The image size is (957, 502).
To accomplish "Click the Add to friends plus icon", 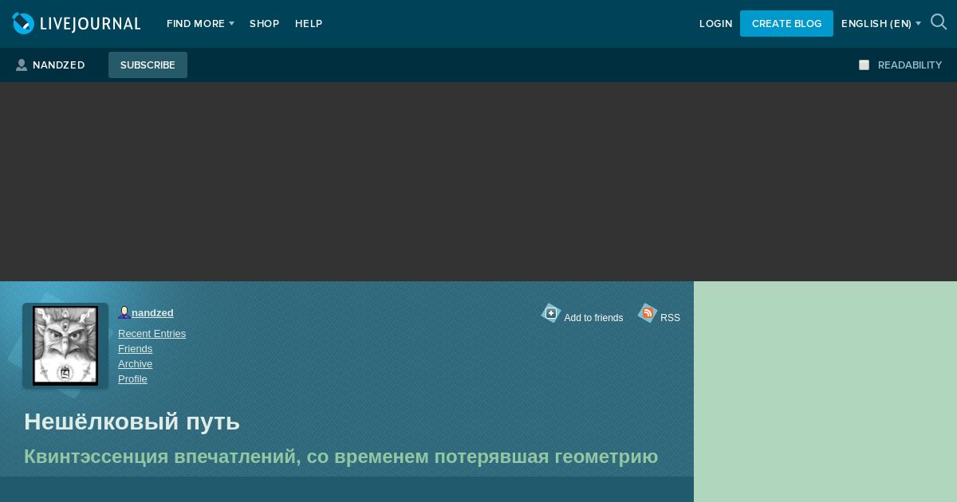I will (551, 313).
